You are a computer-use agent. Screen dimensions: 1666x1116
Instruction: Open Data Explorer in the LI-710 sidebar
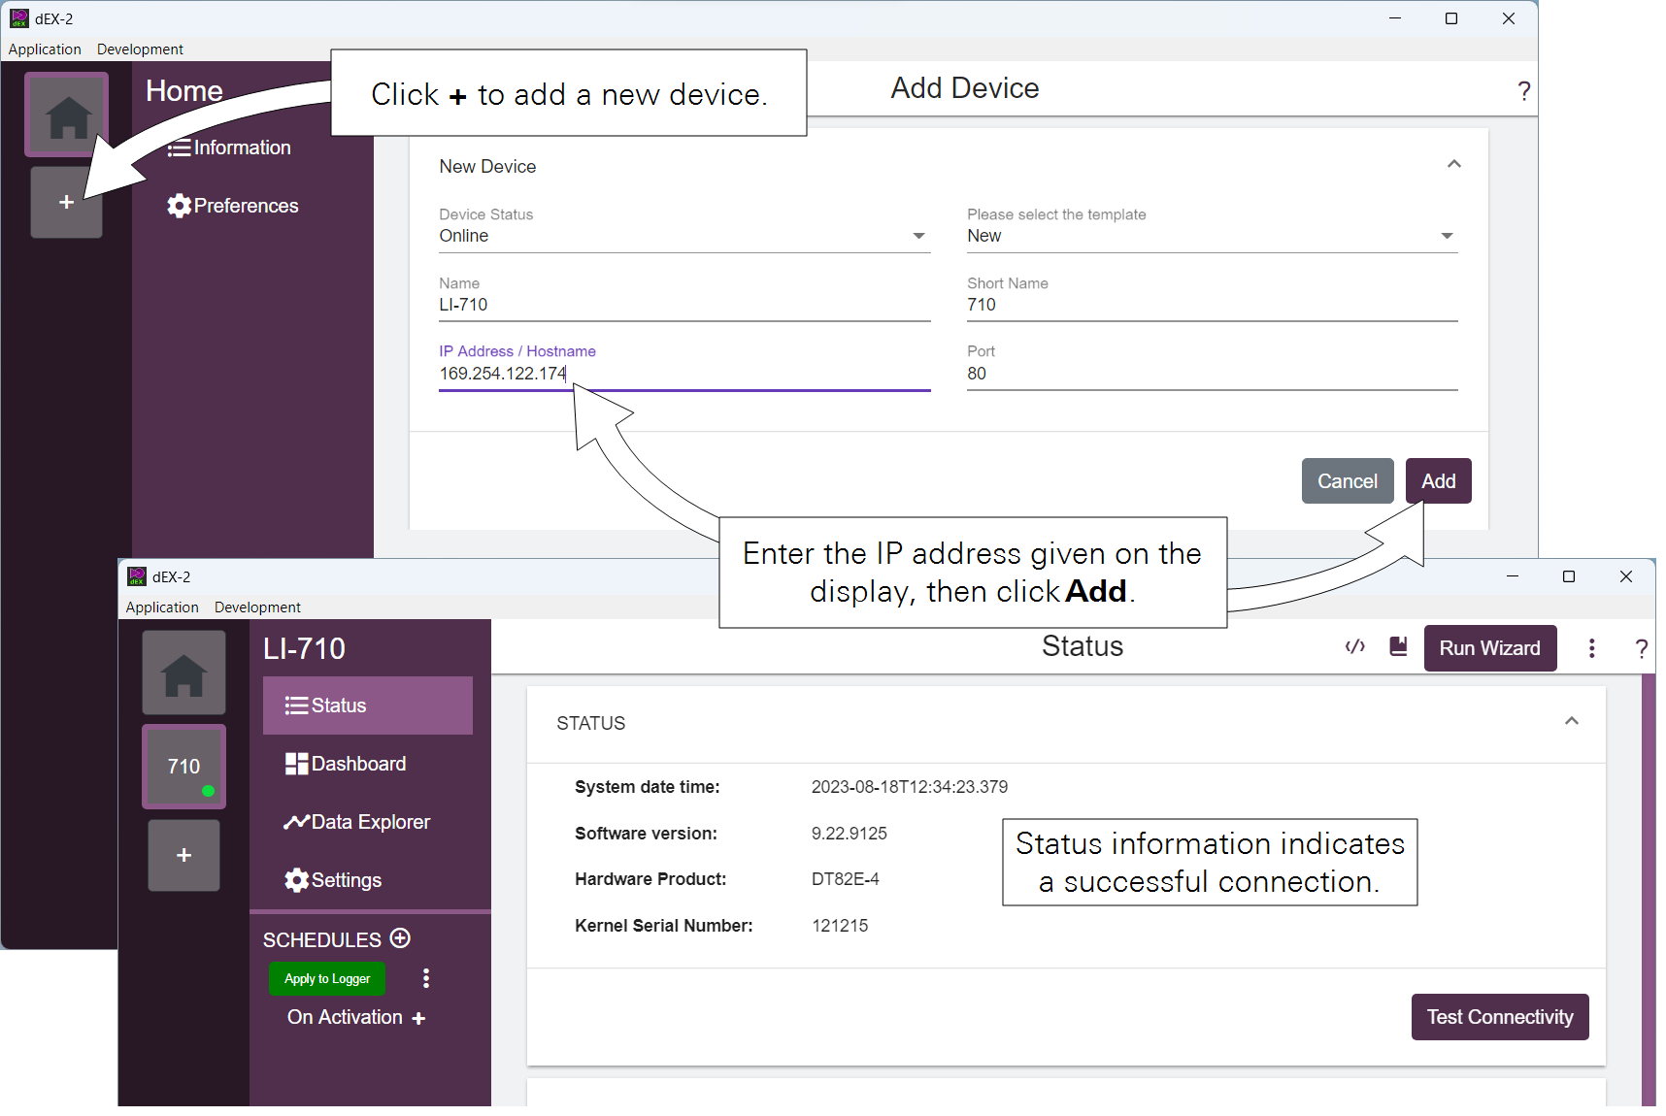coord(356,822)
